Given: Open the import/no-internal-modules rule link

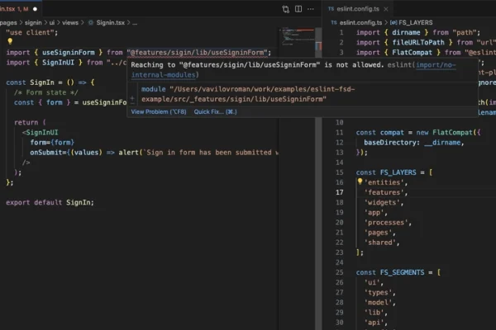Looking at the screenshot, I should click(x=436, y=64).
